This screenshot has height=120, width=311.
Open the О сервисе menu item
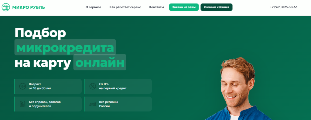(x=93, y=7)
